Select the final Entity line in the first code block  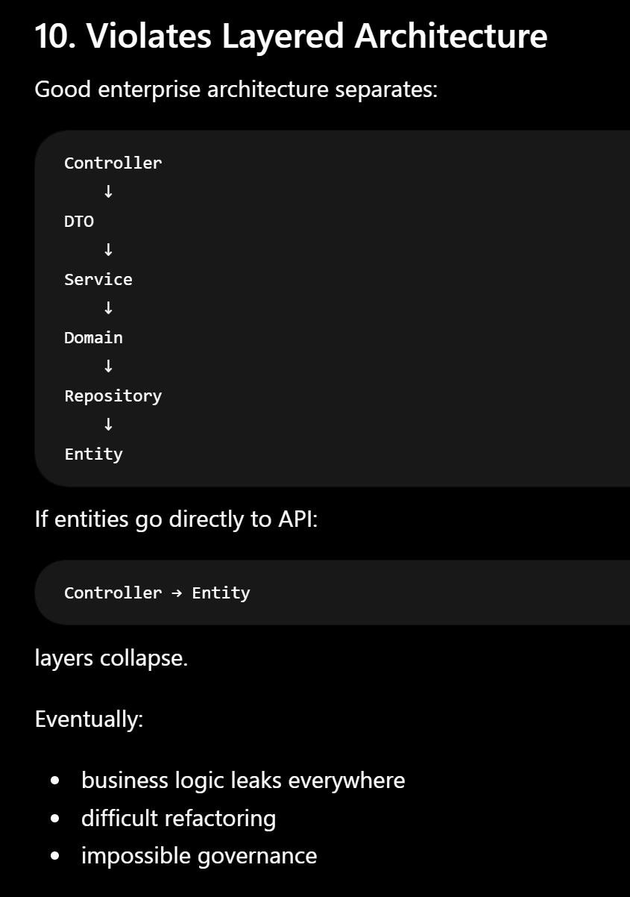[x=93, y=454]
